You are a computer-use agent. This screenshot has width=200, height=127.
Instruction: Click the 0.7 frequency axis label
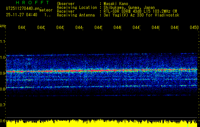(x=3, y=105)
